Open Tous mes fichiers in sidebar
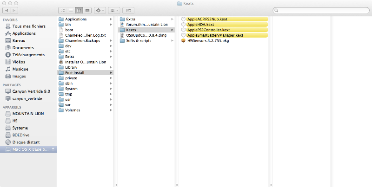 click(x=28, y=26)
